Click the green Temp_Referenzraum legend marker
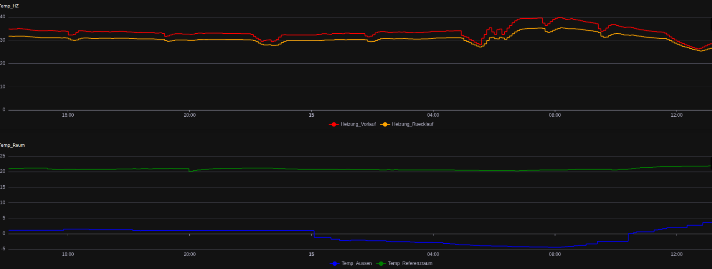Screen dimensions: 712x269 tap(381, 263)
